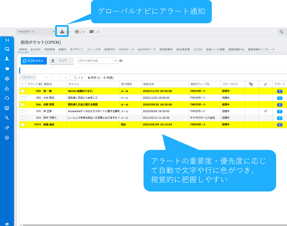Click the SV monitor icon in sidebar
This screenshot has height=226, width=287.
click(x=7, y=108)
